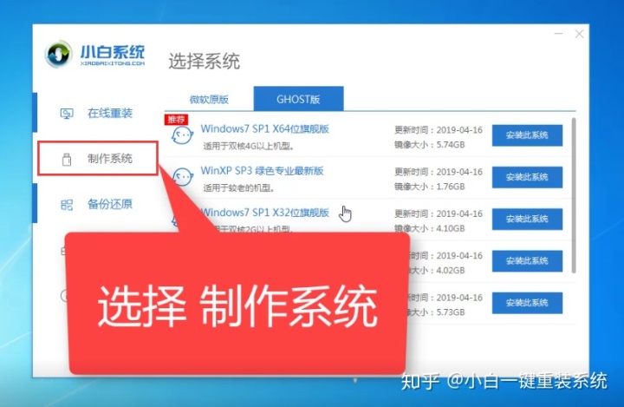Minimize the 小白系统 window
Image resolution: width=624 pixels, height=407 pixels.
pyautogui.click(x=559, y=34)
